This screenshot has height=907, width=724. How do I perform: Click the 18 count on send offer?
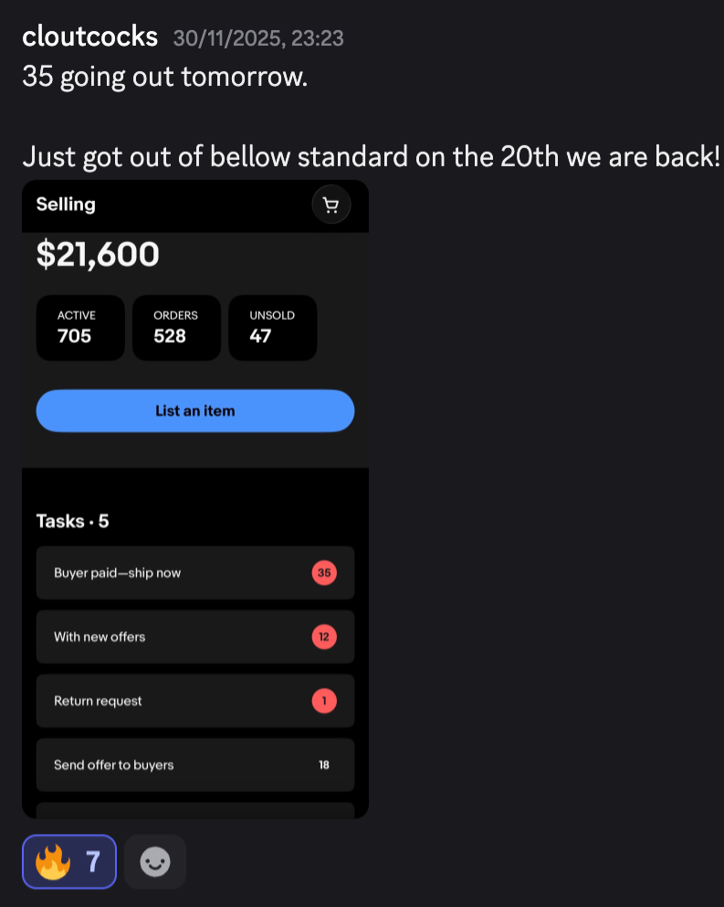point(324,765)
